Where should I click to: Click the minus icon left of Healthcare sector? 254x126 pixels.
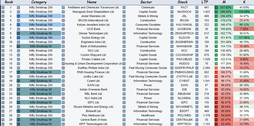[124, 116]
